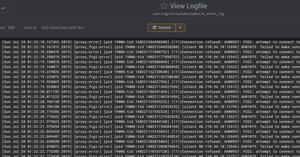Click the View Logfile heading

pyautogui.click(x=188, y=6)
